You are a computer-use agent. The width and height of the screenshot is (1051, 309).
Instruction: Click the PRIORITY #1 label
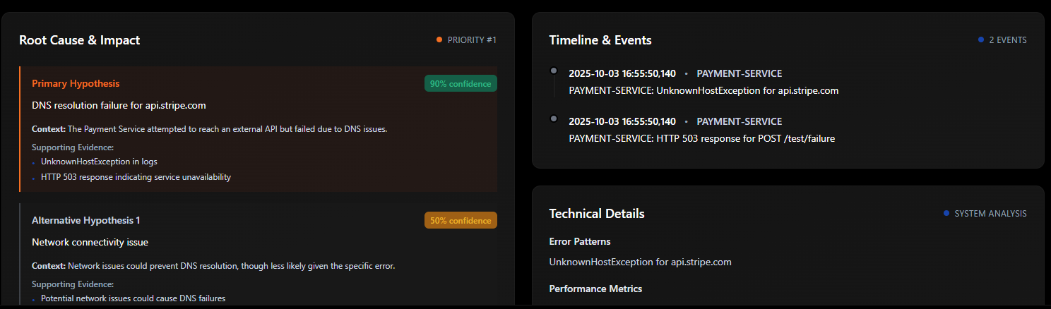472,40
